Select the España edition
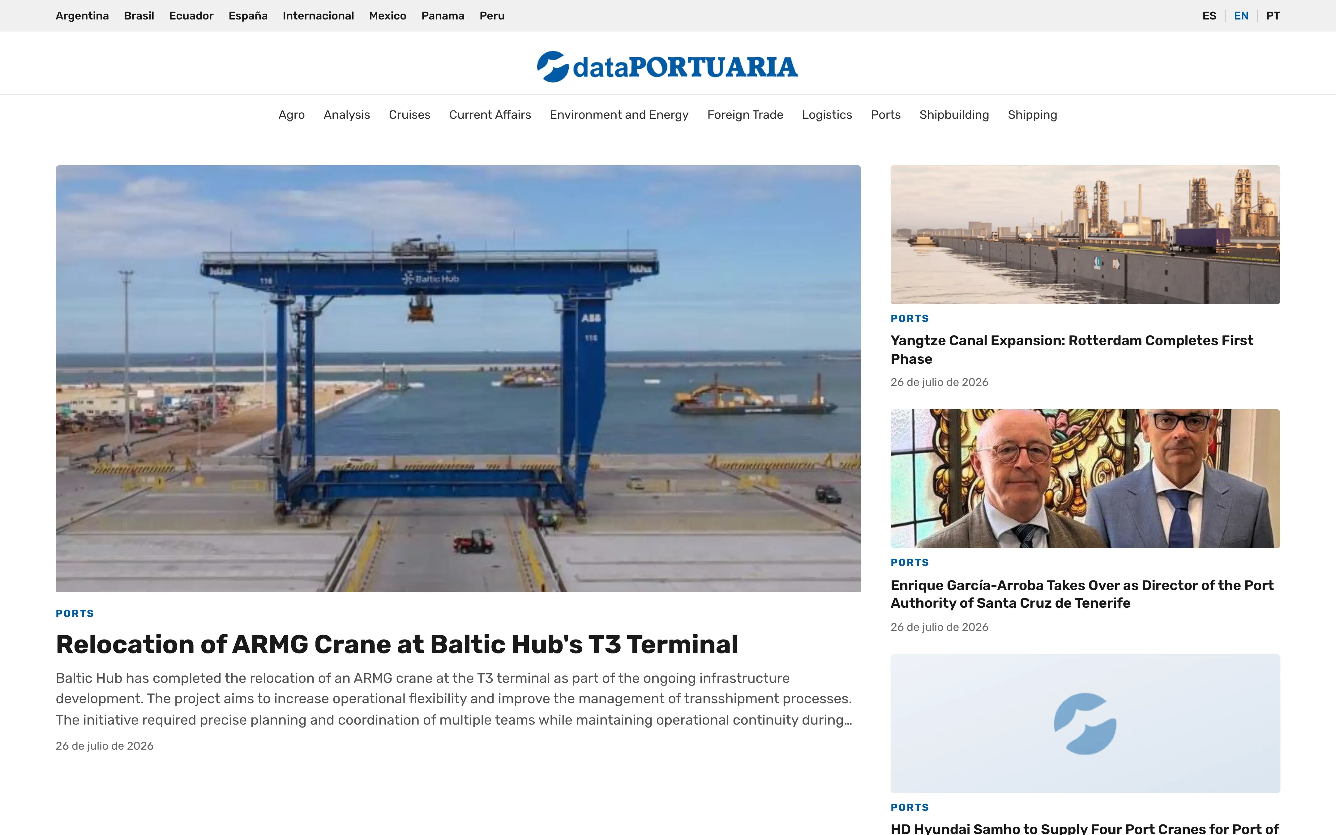Viewport: 1336px width, 835px height. tap(248, 15)
